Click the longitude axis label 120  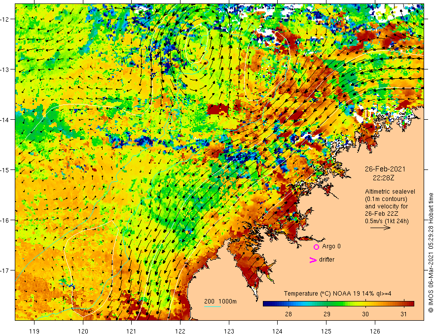(83, 331)
